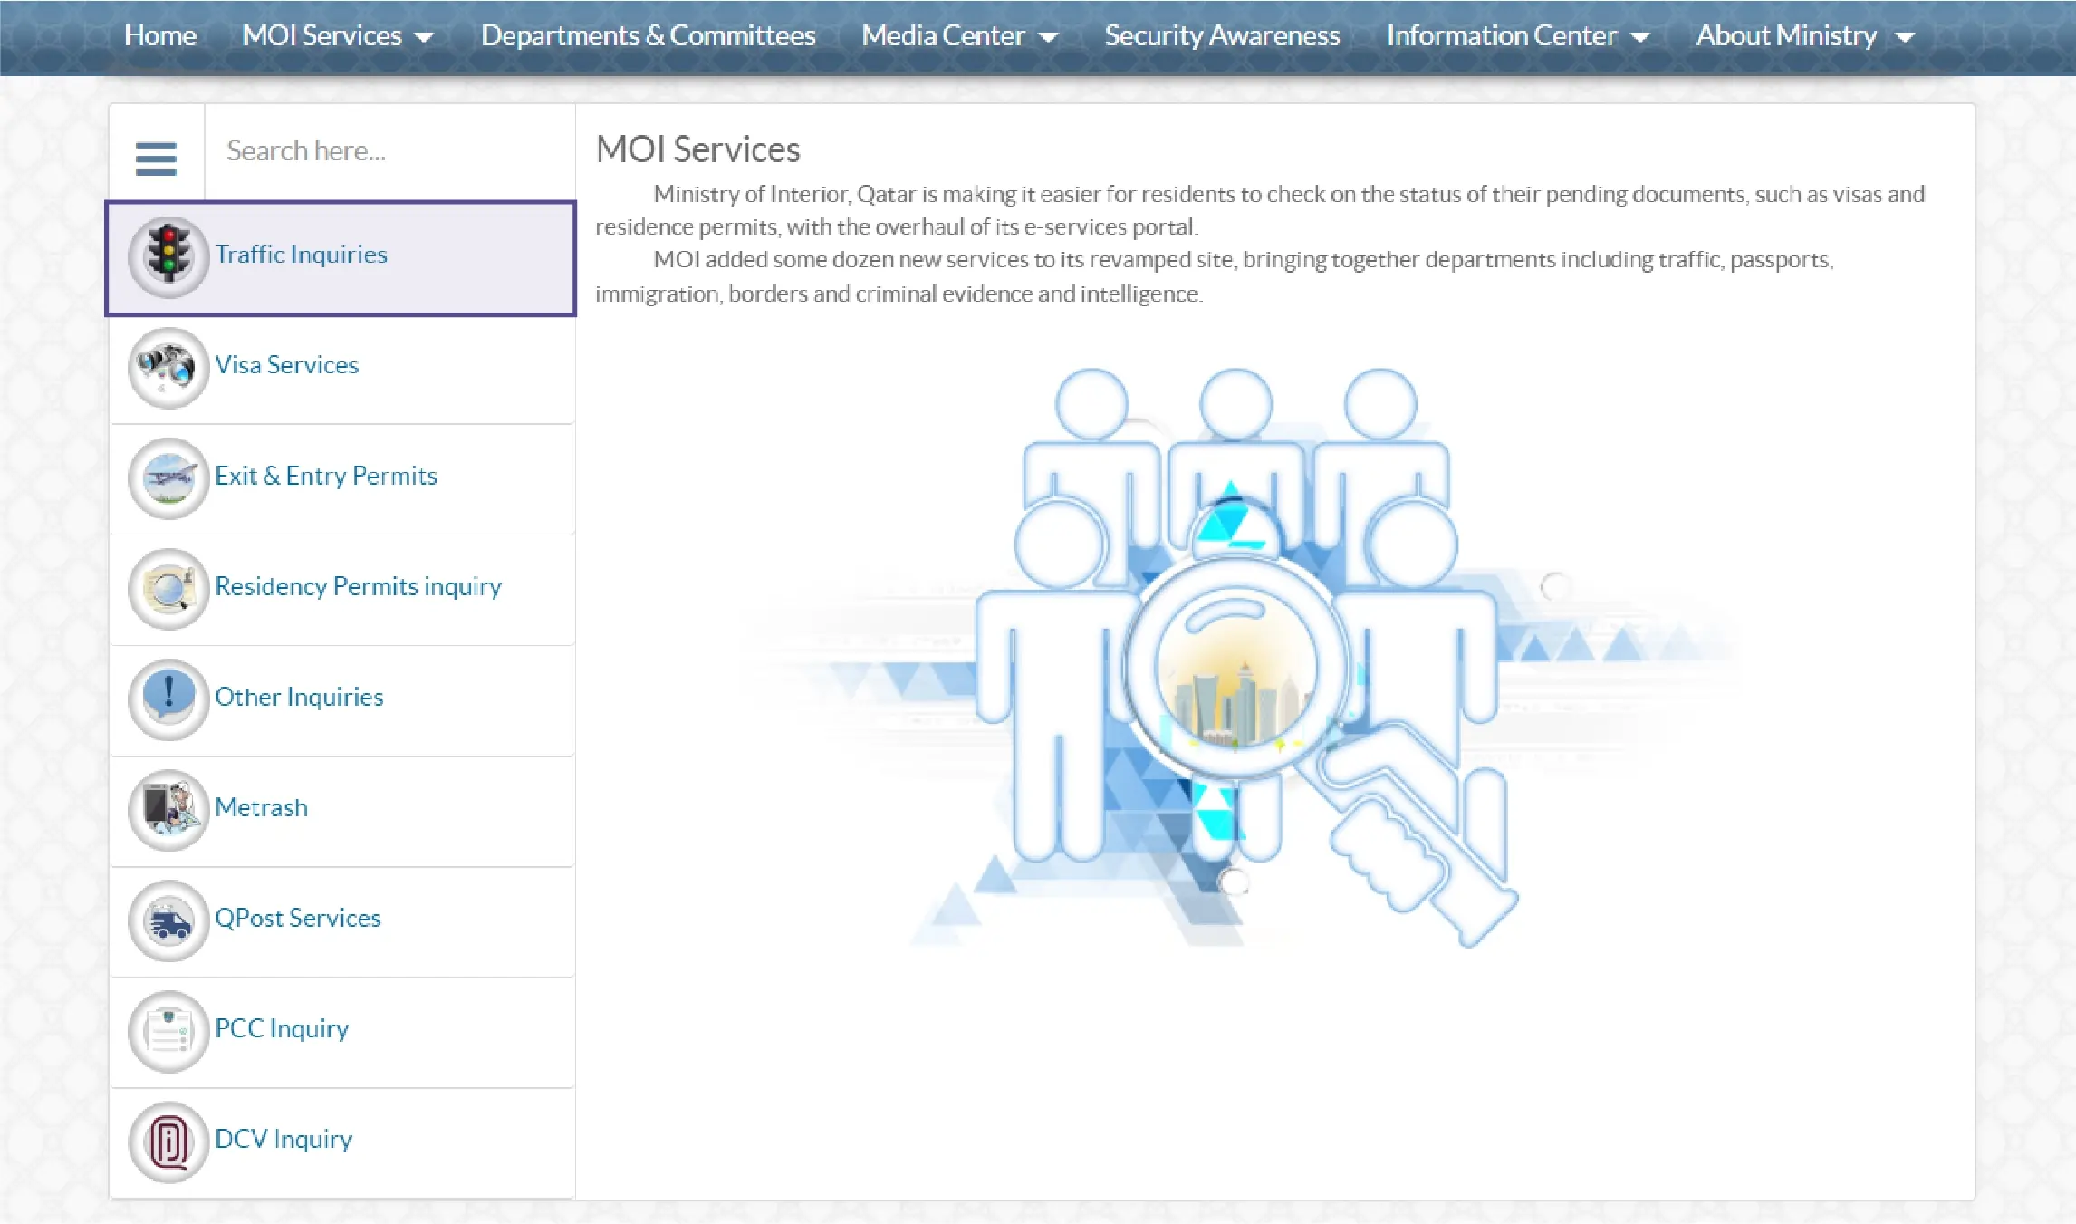This screenshot has width=2076, height=1224.
Task: Click the QPost delivery truck icon
Action: [x=168, y=920]
